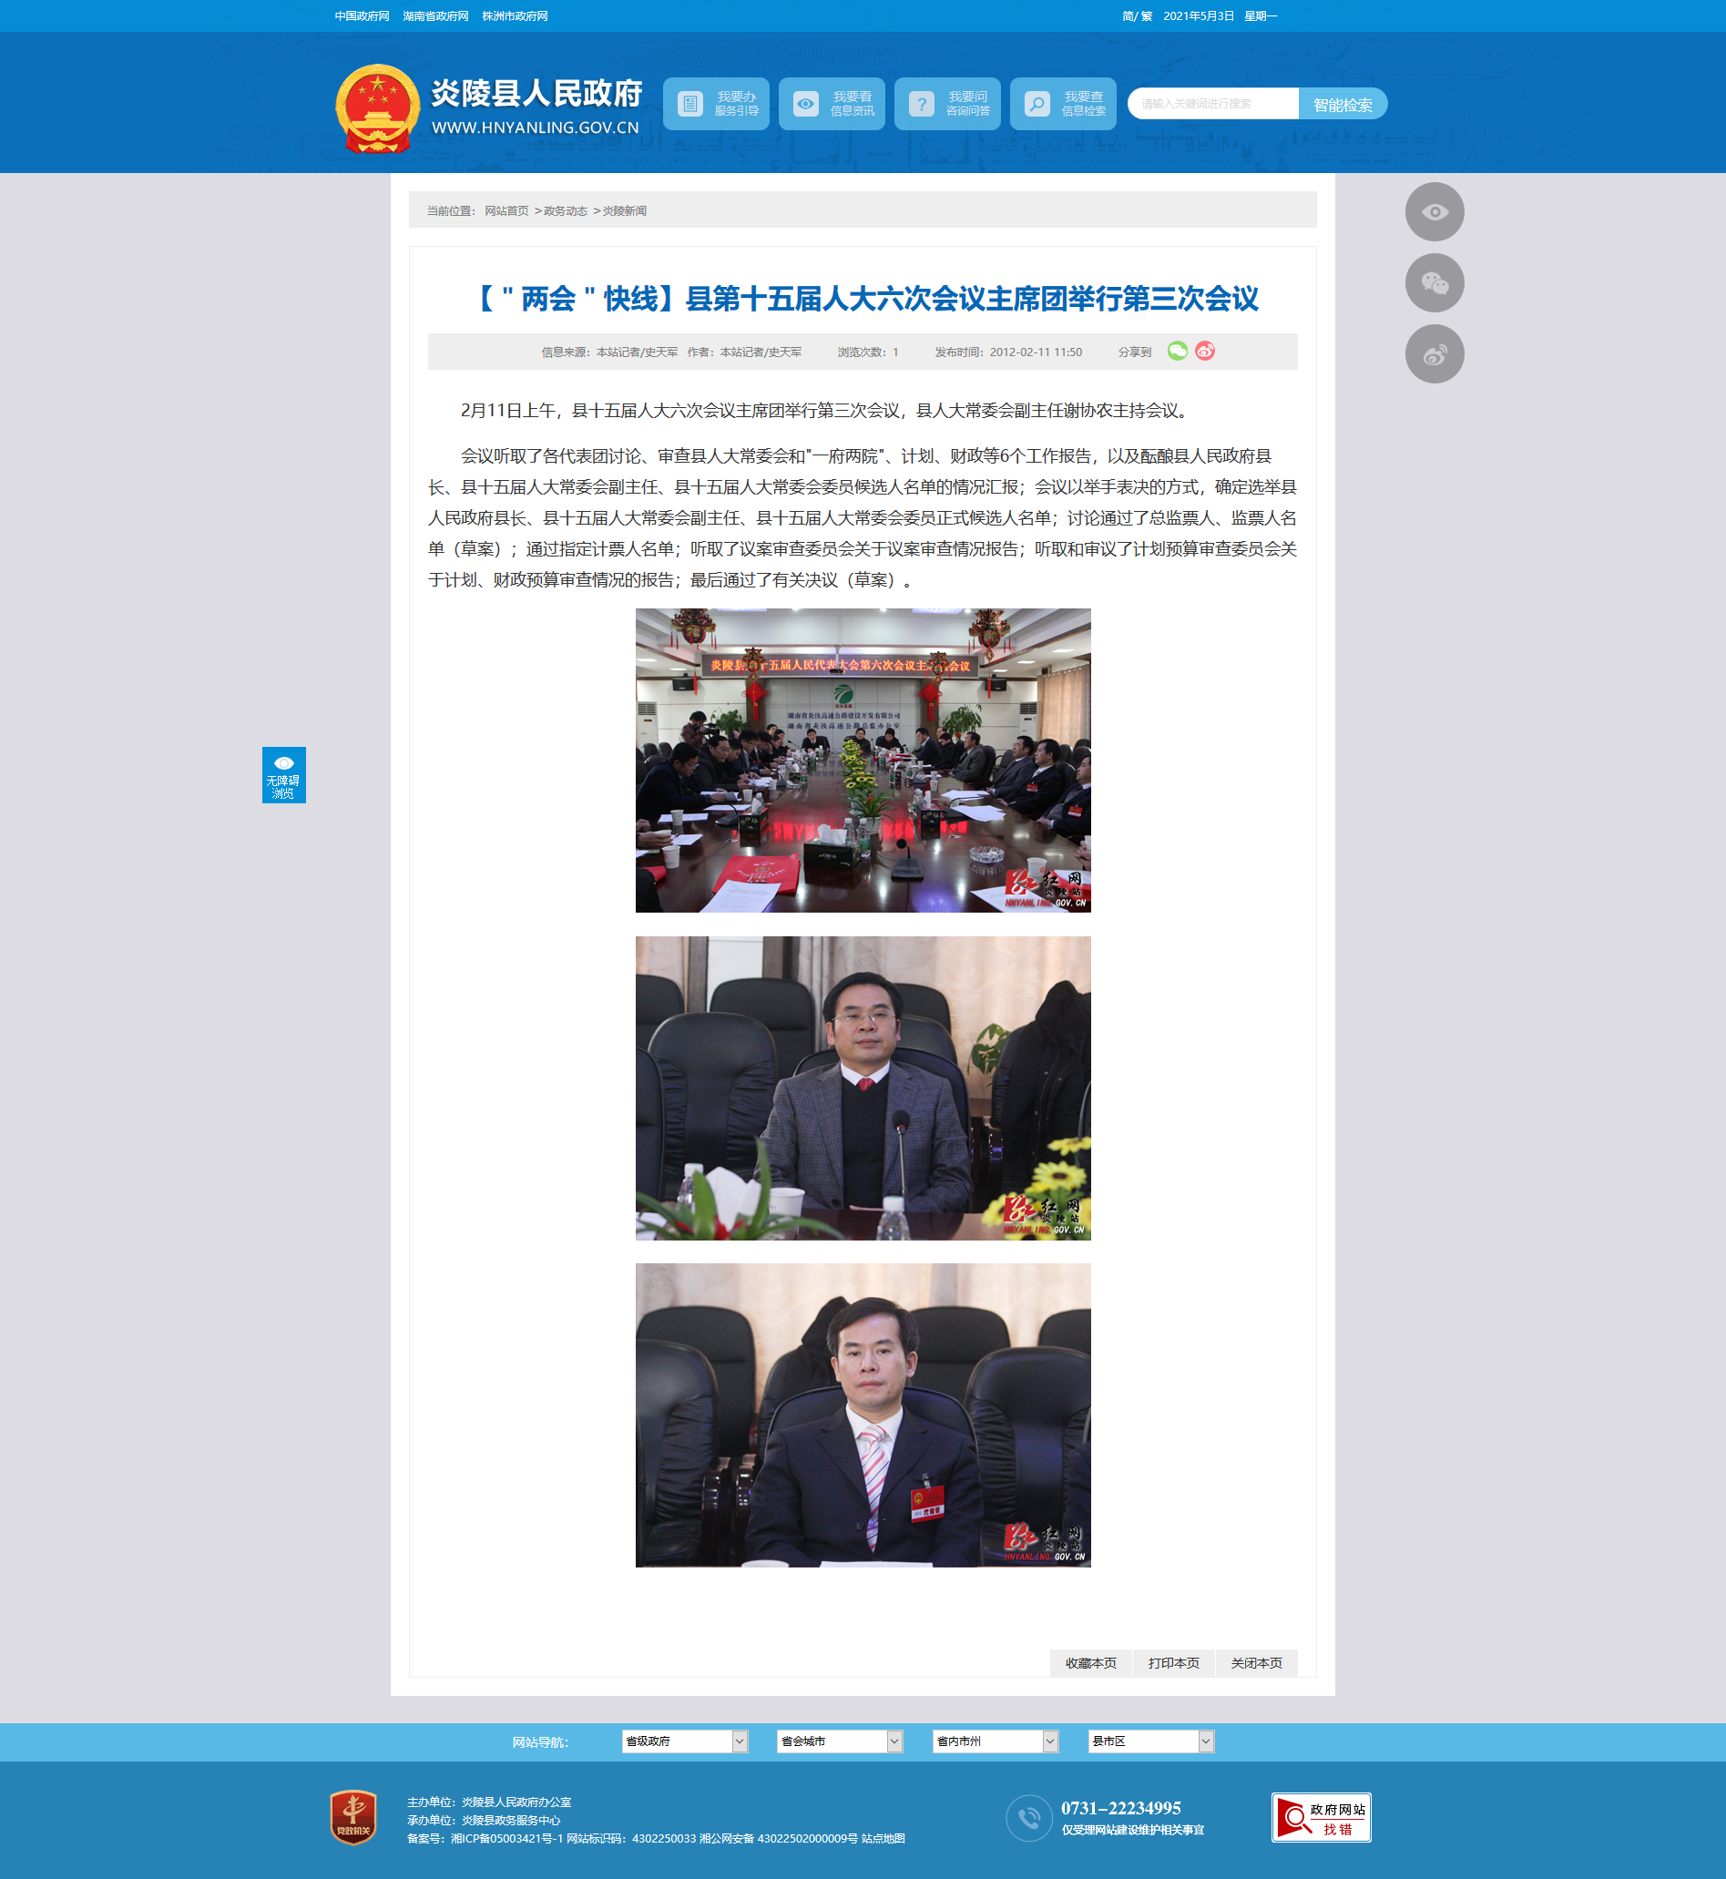Expand the 省级政府 dropdown

[x=685, y=1741]
